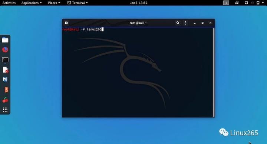Click the workspace indicator in top bar
This screenshot has width=267, height=144.
226,3
